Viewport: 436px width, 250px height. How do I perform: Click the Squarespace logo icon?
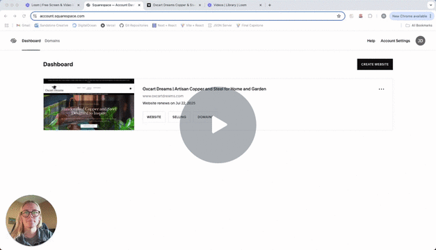[x=13, y=41]
